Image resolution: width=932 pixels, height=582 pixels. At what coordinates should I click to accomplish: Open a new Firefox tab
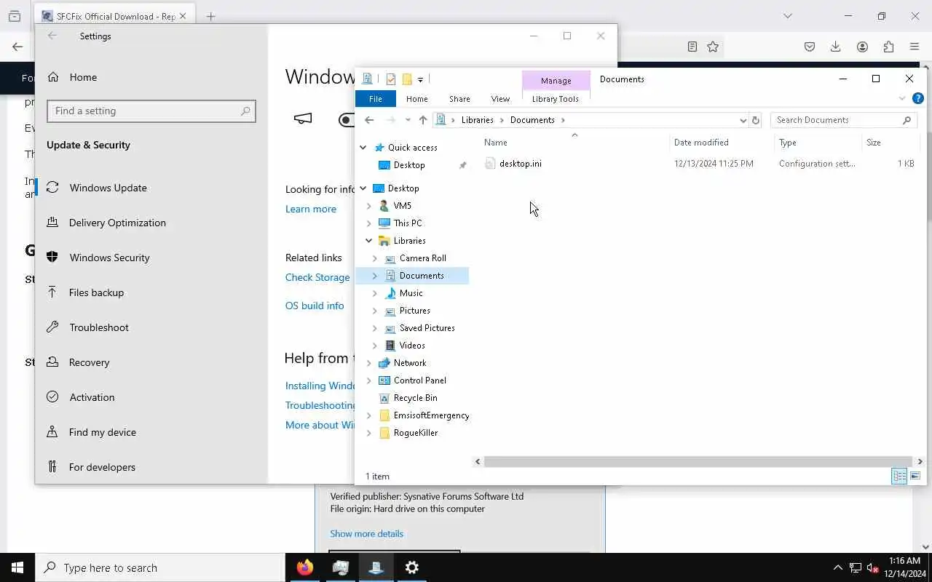coord(210,16)
